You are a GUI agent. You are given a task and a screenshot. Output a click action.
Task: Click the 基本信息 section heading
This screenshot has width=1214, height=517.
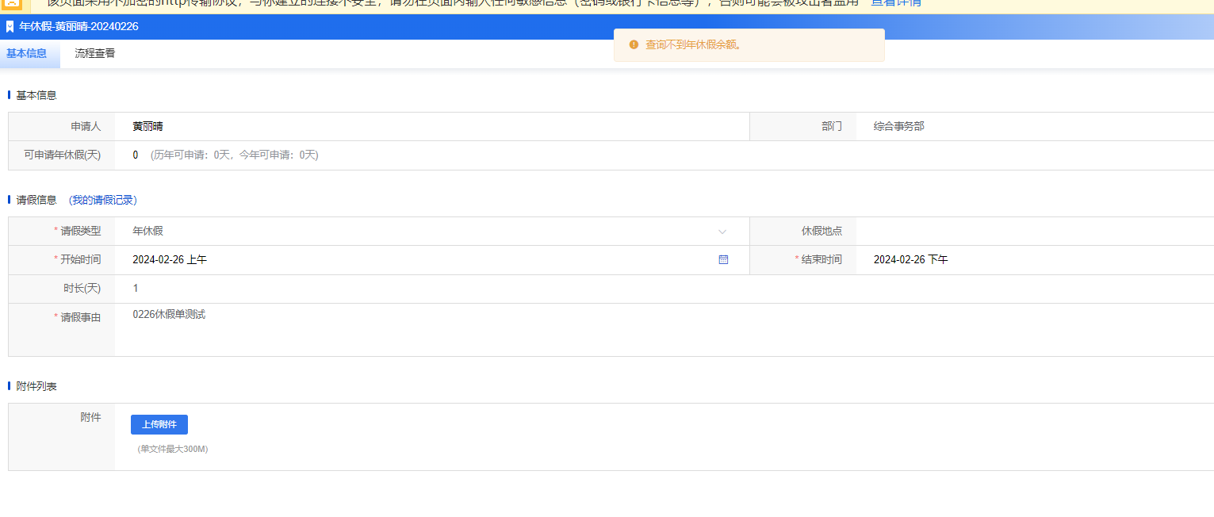pyautogui.click(x=36, y=95)
